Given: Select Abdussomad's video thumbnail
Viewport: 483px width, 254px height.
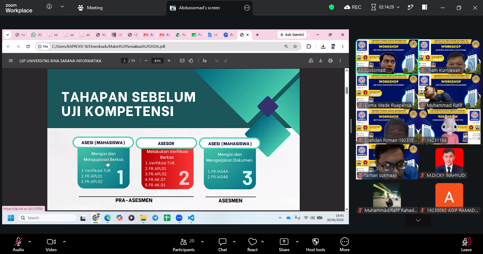Looking at the screenshot, I should [x=387, y=57].
